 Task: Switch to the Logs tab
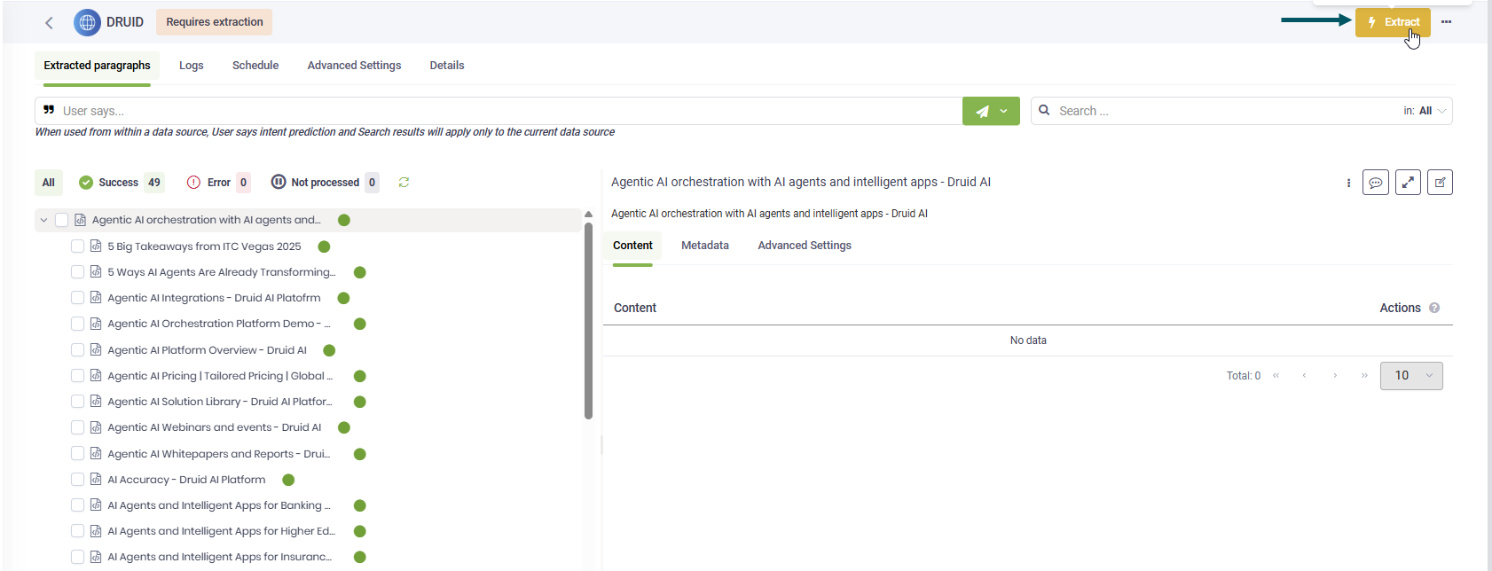(191, 66)
